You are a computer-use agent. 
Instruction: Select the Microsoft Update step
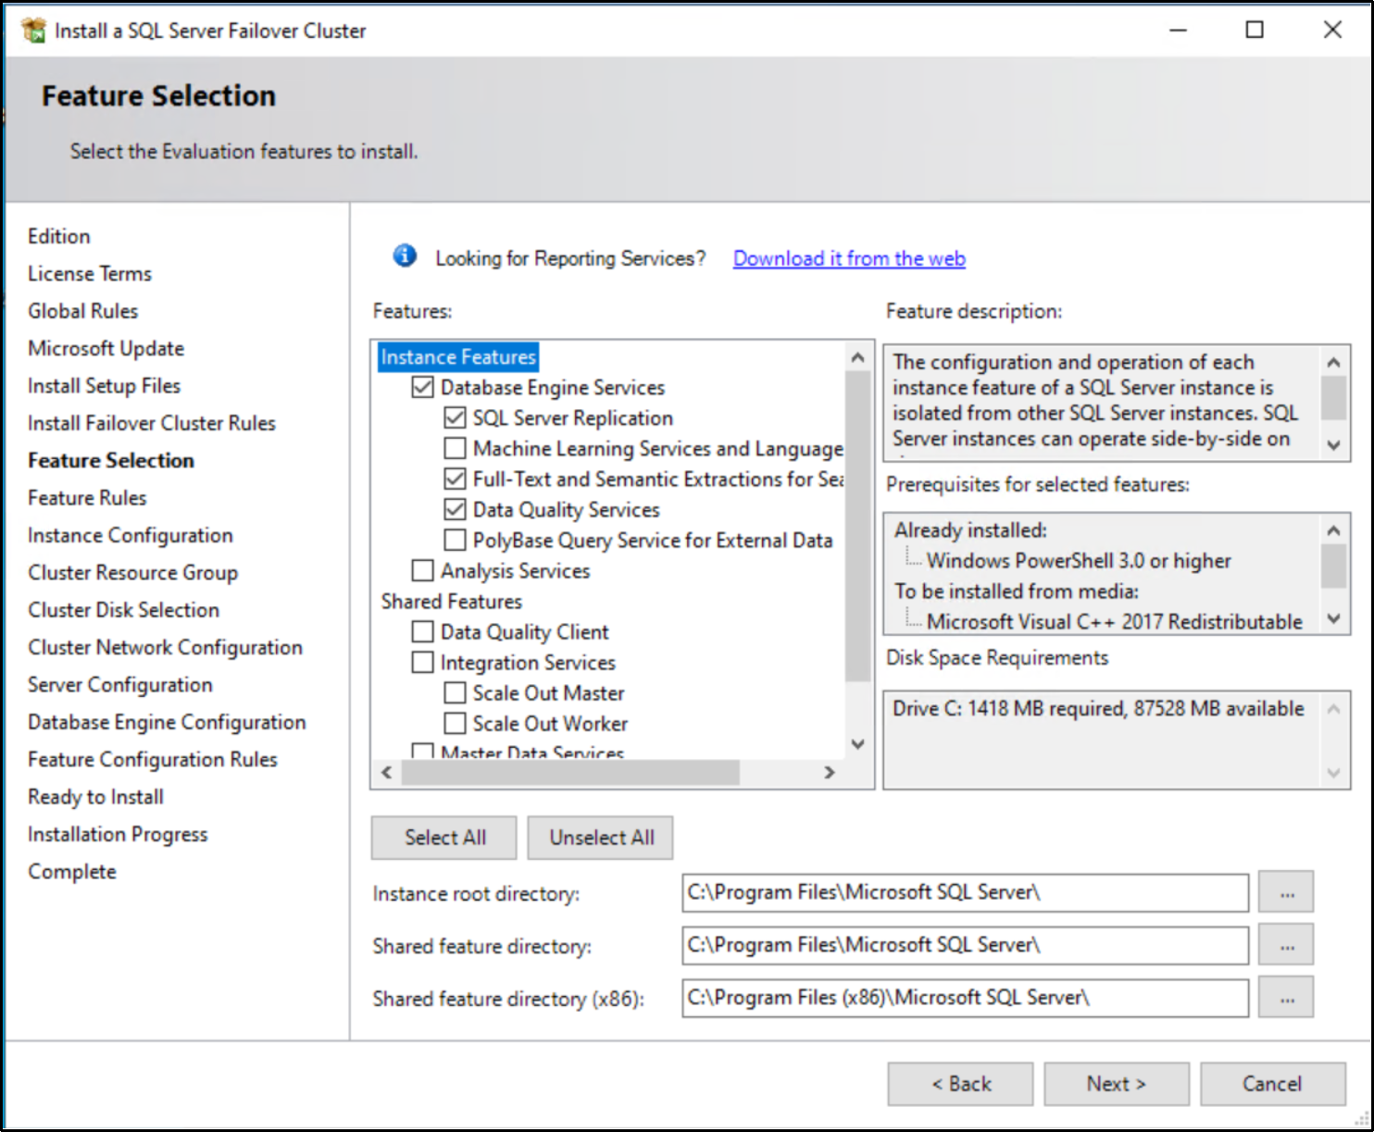pyautogui.click(x=106, y=348)
